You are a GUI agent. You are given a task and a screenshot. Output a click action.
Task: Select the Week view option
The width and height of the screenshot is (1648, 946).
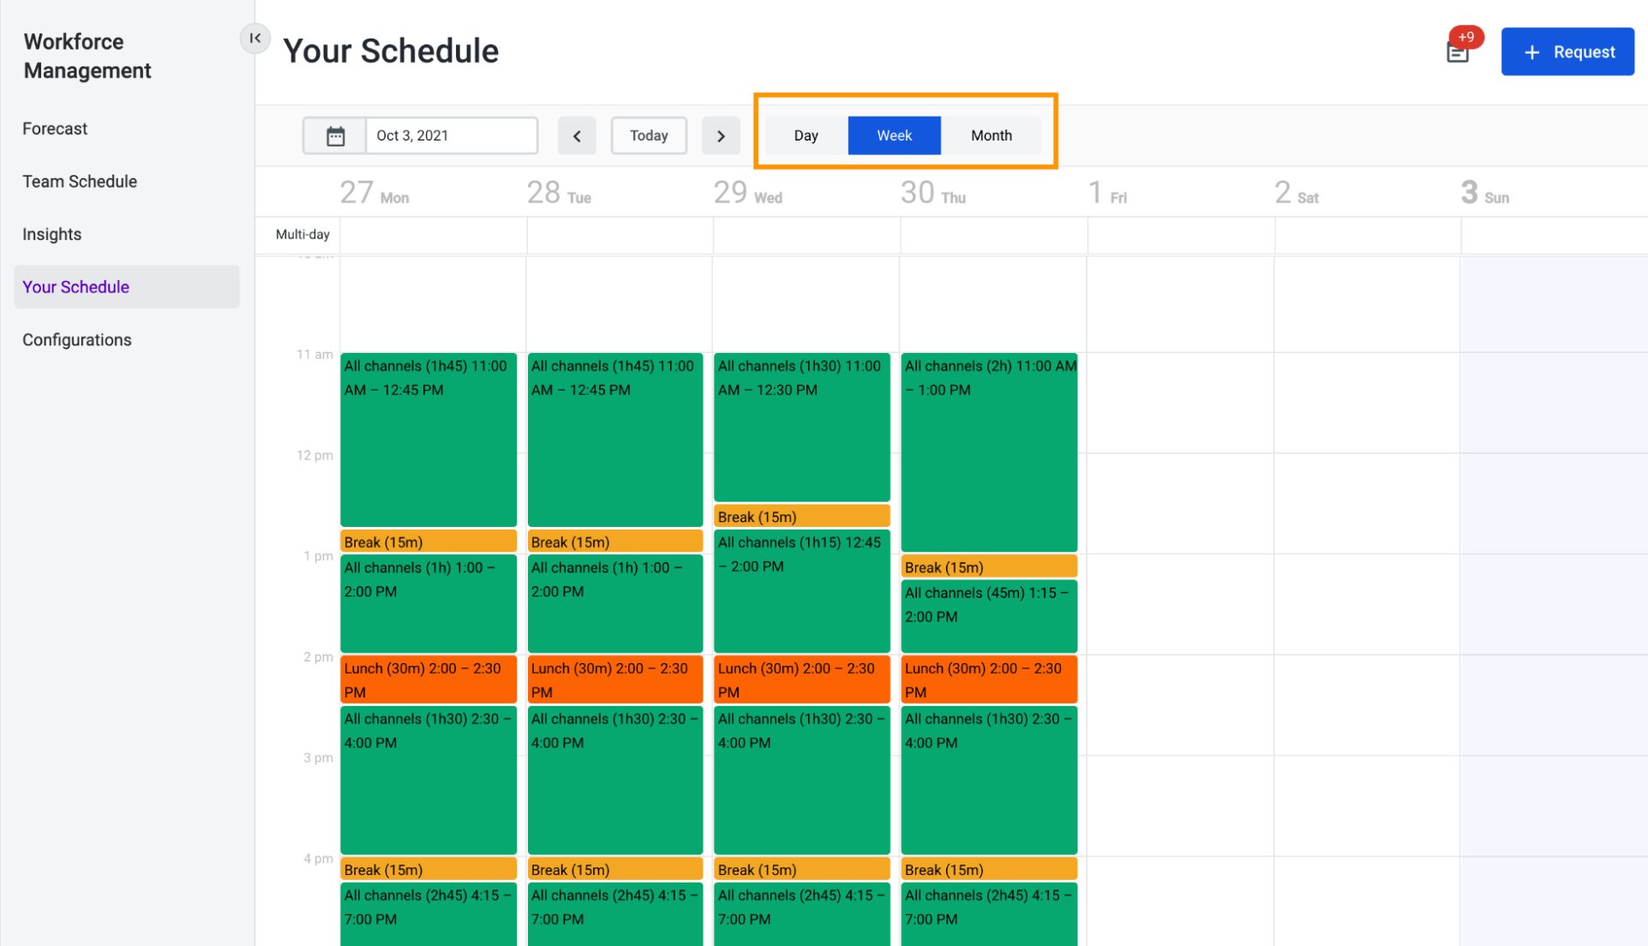click(x=894, y=135)
